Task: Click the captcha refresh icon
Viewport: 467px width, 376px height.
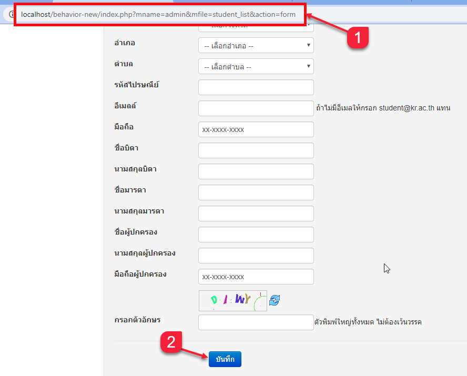Action: point(275,300)
